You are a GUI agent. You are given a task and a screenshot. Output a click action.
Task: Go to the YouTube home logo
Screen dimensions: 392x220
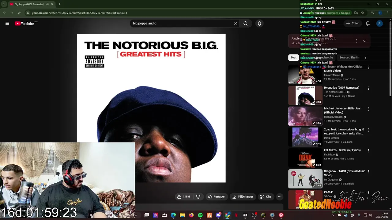(24, 24)
